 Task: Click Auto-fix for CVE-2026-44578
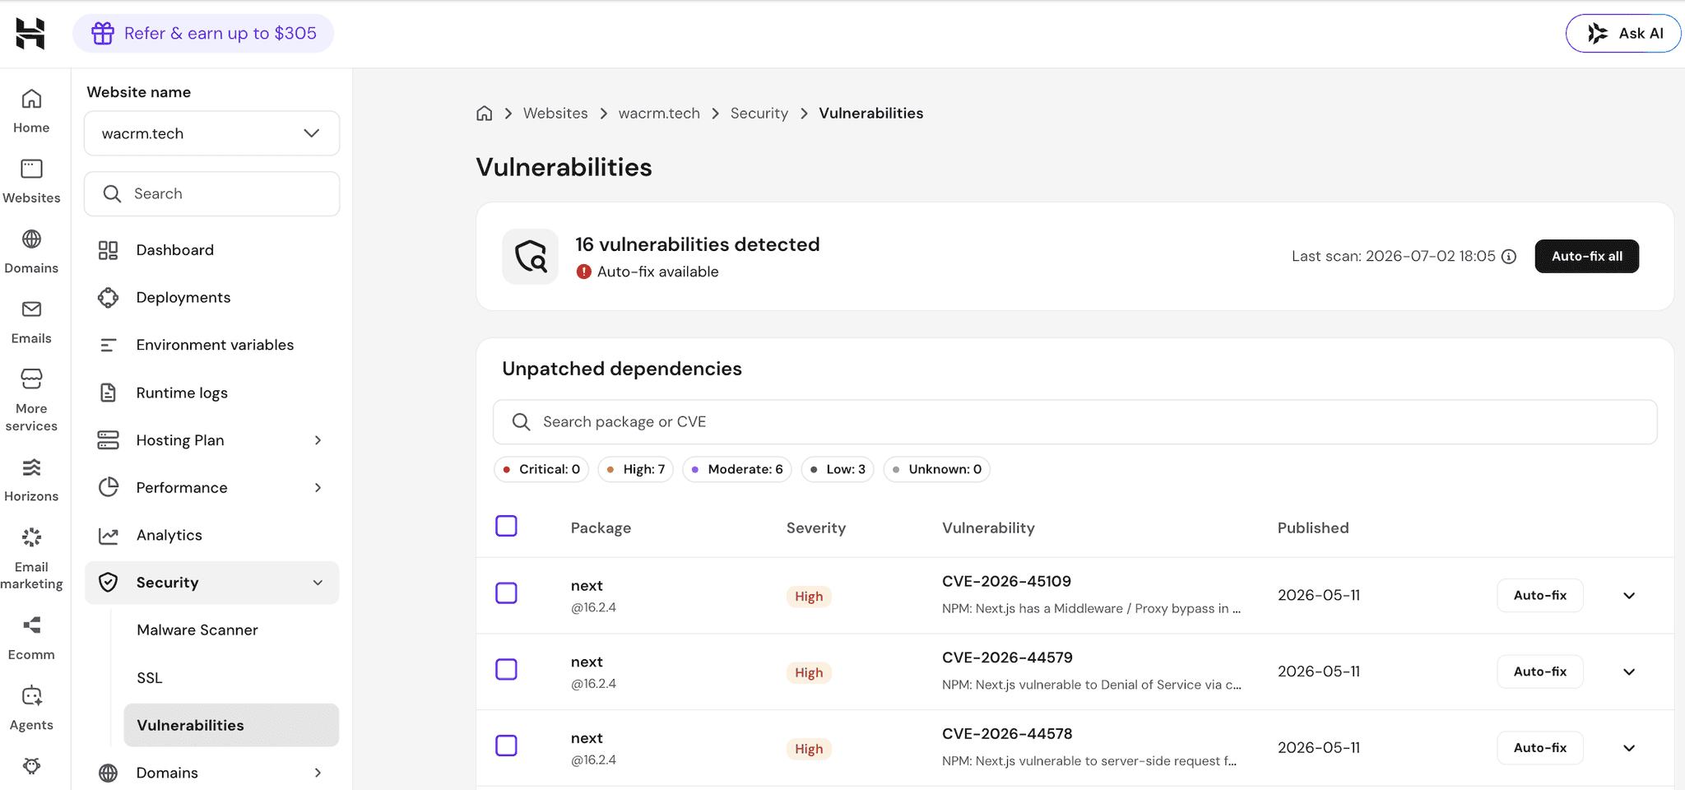click(1540, 747)
